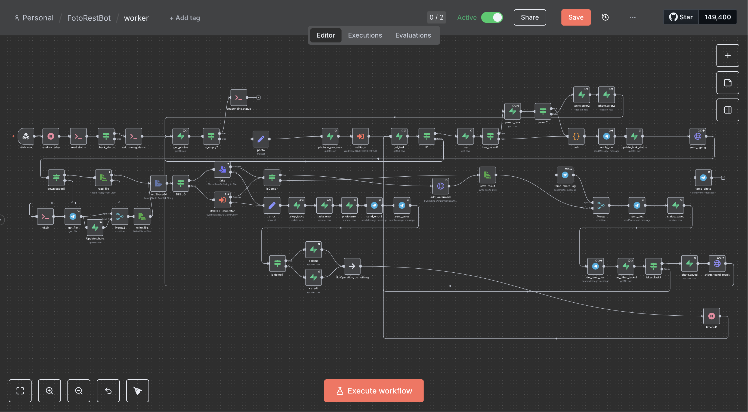Switch to the Executions tab
Viewport: 748px width, 412px height.
pos(365,35)
